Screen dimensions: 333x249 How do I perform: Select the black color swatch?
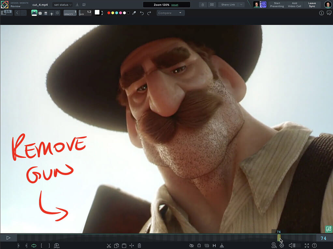128,13
